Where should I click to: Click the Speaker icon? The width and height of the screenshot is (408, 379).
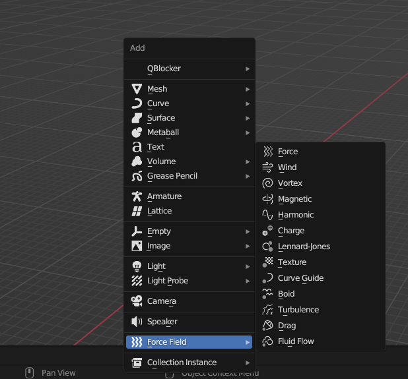[137, 322]
